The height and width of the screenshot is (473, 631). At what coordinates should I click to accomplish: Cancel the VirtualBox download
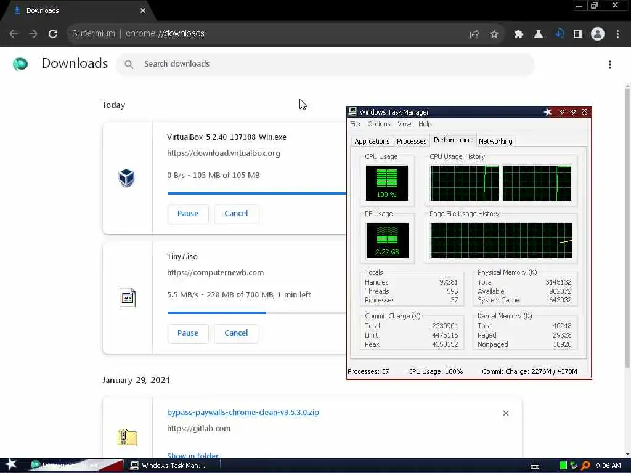[236, 214]
